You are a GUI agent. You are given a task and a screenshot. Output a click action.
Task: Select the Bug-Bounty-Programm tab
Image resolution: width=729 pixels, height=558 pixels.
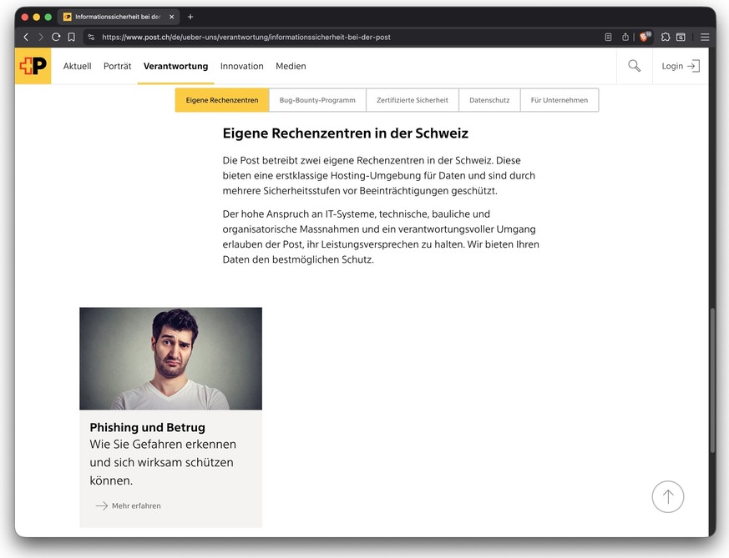pyautogui.click(x=317, y=99)
